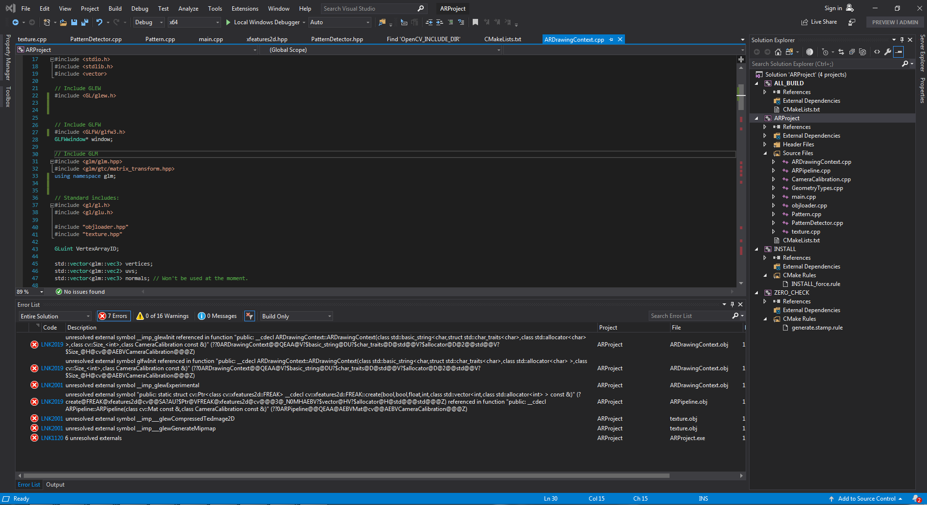This screenshot has height=505, width=927.
Task: Click View Code icon in Solution Explorer
Action: [x=877, y=52]
